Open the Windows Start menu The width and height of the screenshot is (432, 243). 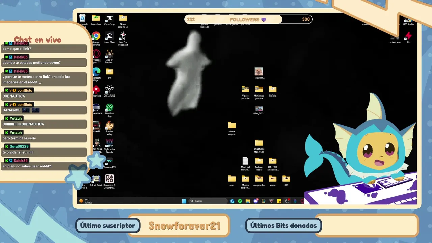[184, 201]
